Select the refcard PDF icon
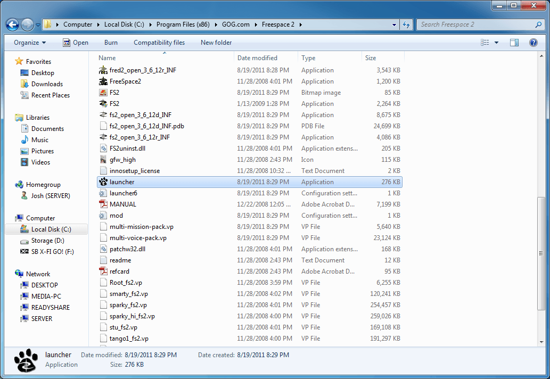The width and height of the screenshot is (550, 379). 103,271
